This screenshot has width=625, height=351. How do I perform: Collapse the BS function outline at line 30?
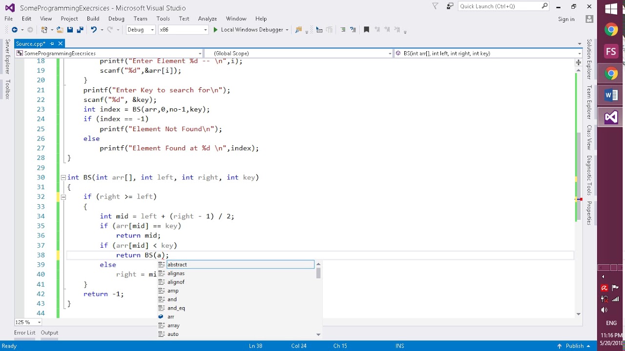click(63, 177)
